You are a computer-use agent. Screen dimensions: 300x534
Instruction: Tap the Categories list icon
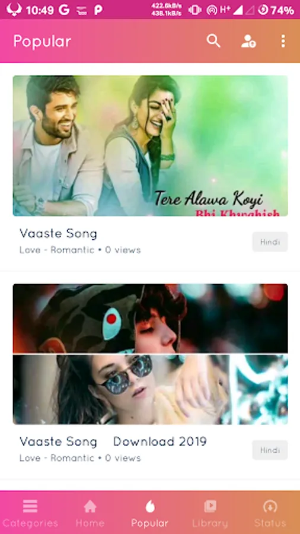30,506
